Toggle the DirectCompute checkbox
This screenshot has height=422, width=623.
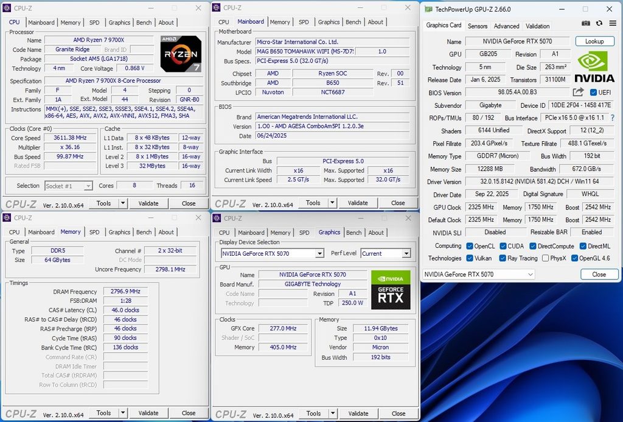click(533, 246)
